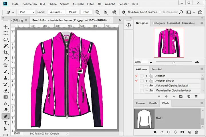Expand the Aktionen folder
This screenshot has height=137, width=206.
(x=146, y=76)
